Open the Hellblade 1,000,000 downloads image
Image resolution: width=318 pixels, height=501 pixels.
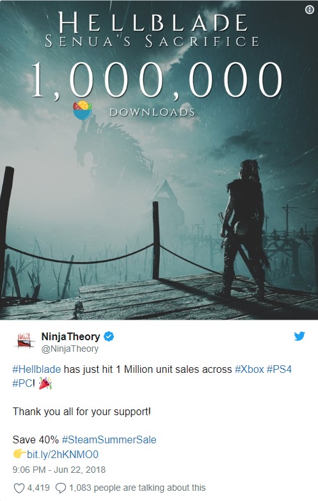159,160
